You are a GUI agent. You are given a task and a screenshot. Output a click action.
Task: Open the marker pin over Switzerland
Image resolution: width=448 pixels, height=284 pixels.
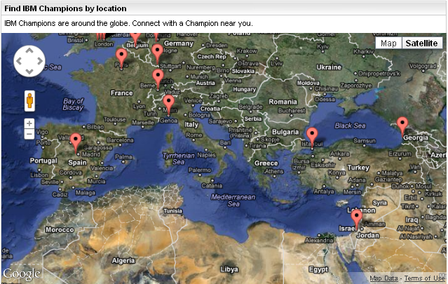[158, 76]
